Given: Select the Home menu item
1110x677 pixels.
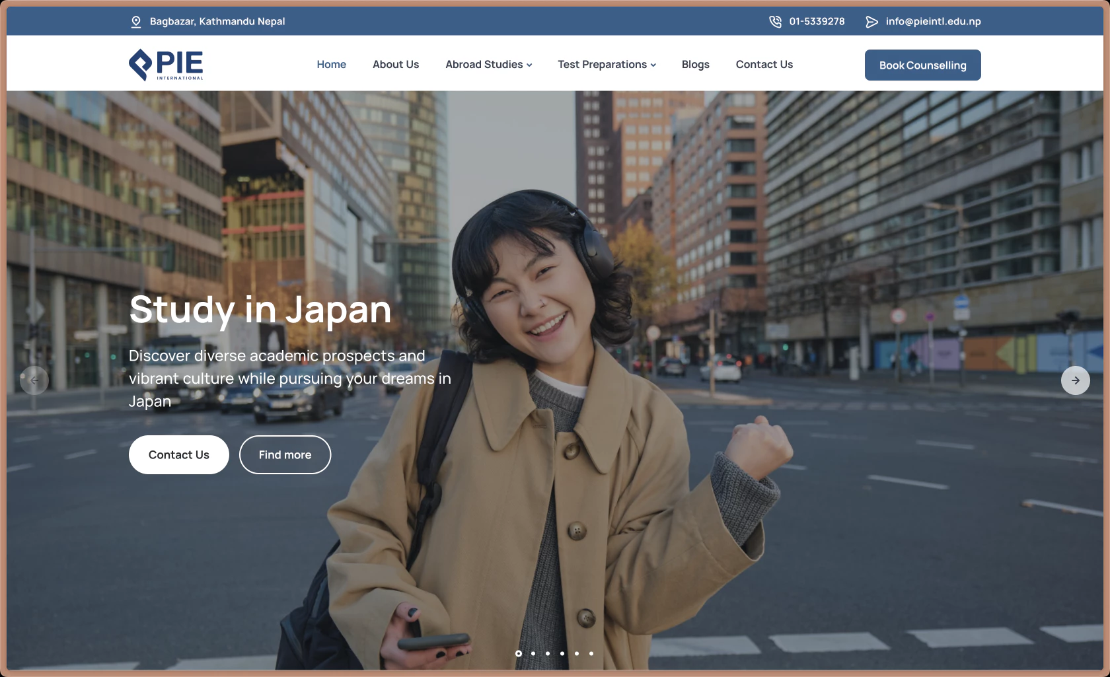Looking at the screenshot, I should pyautogui.click(x=331, y=64).
